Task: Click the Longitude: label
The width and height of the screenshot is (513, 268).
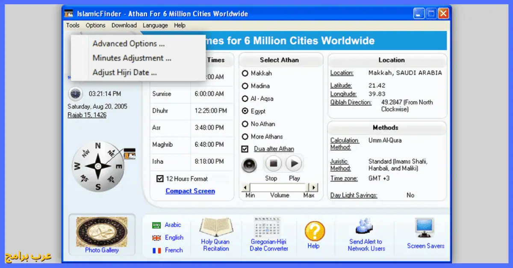Action: coord(343,94)
